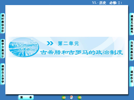Open the 课堂互动探究 side tab
The width and height of the screenshot is (134, 100).
click(x=132, y=24)
